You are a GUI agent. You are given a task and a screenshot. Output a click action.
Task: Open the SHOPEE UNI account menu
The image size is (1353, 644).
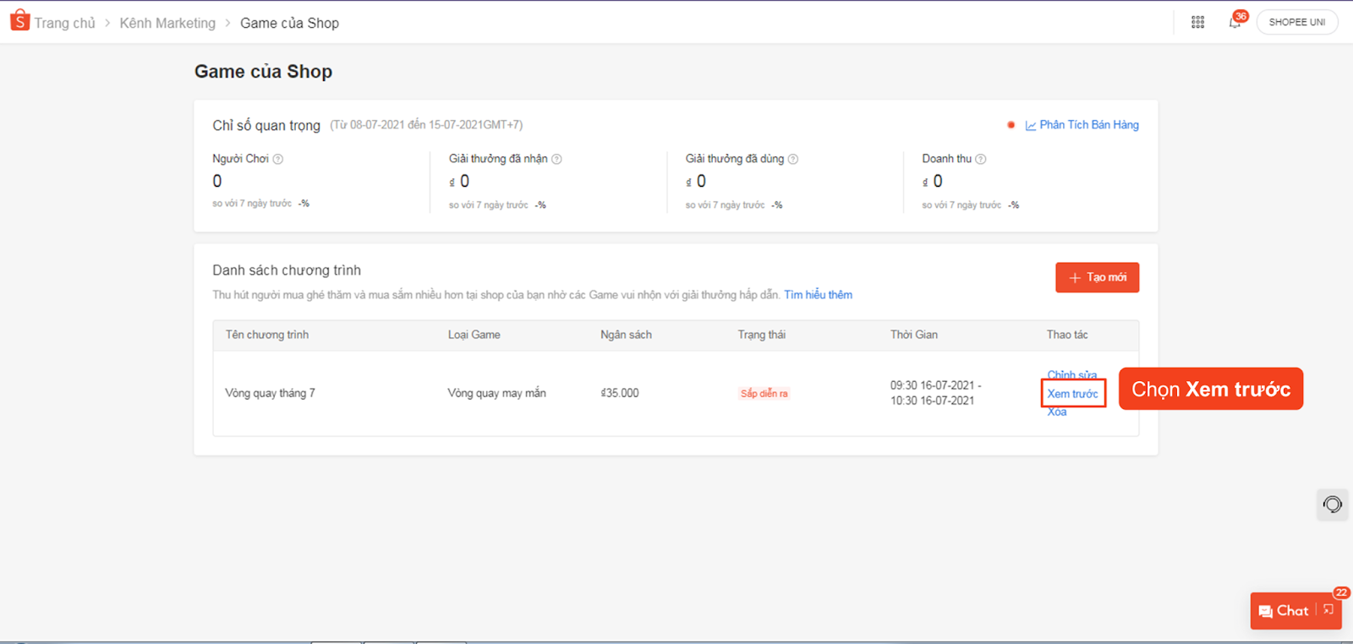pos(1296,22)
